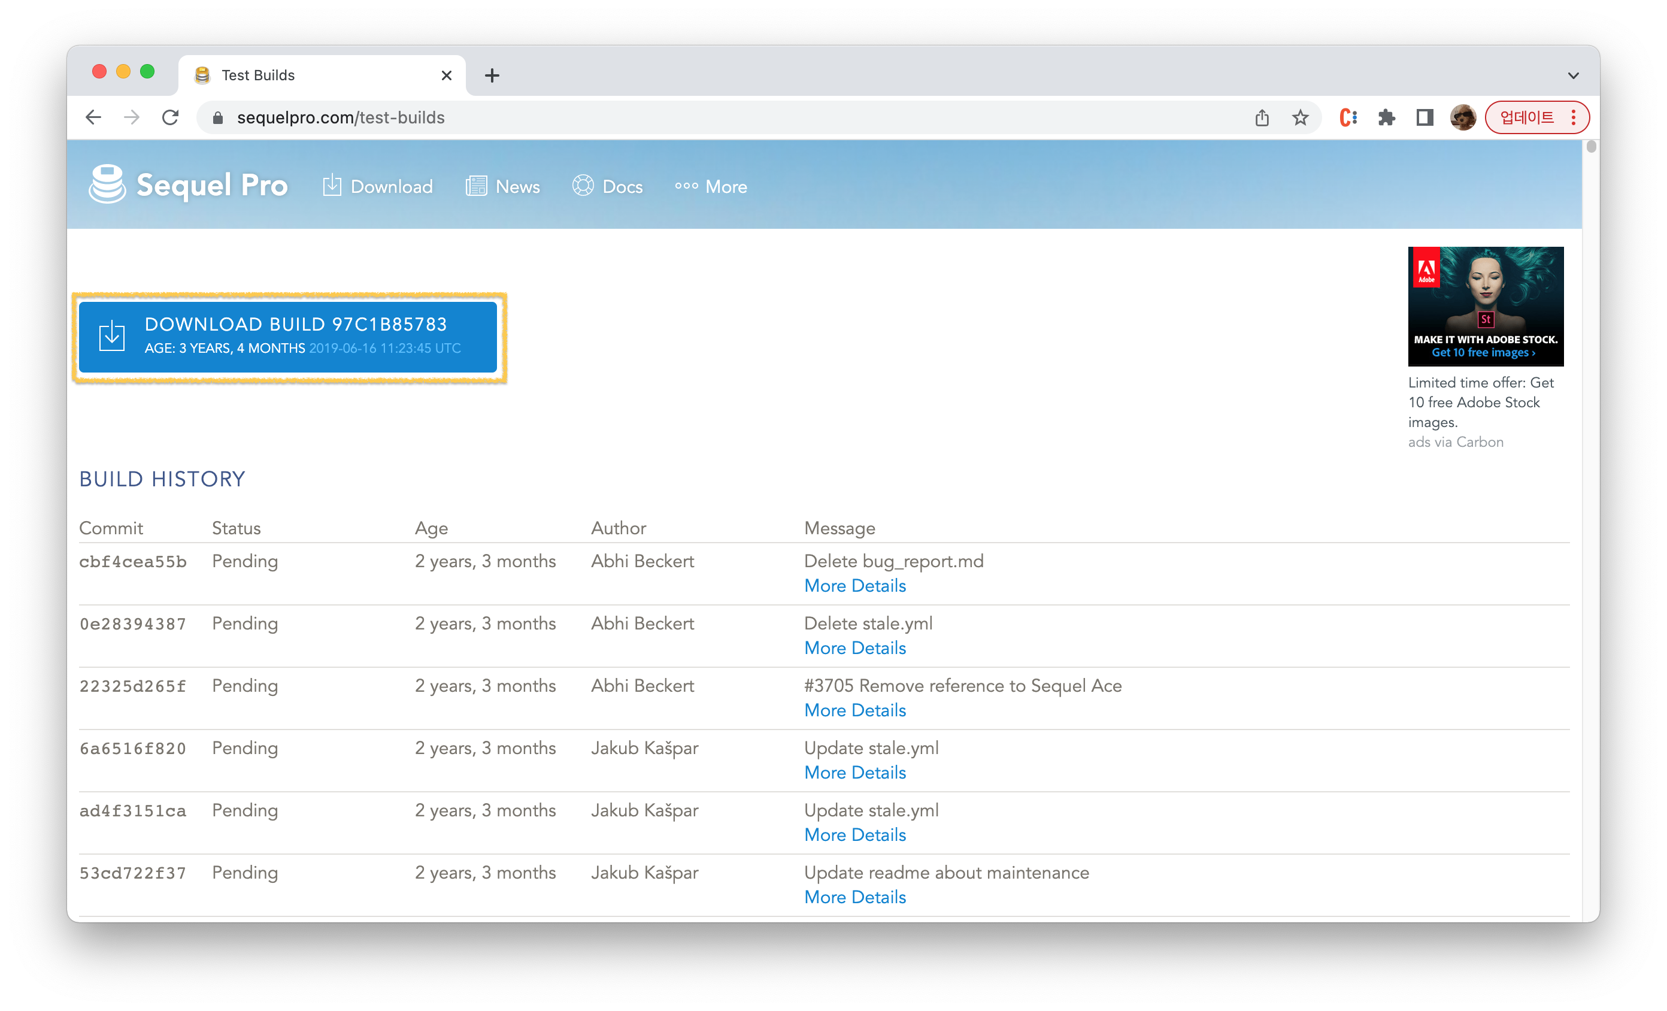Open a new browser tab

click(492, 75)
